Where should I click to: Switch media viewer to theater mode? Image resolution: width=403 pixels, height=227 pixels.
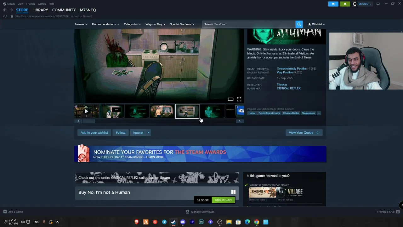coord(230,99)
